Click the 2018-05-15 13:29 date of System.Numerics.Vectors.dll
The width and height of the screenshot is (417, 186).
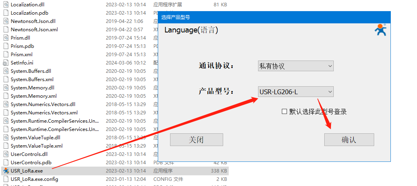click(126, 104)
